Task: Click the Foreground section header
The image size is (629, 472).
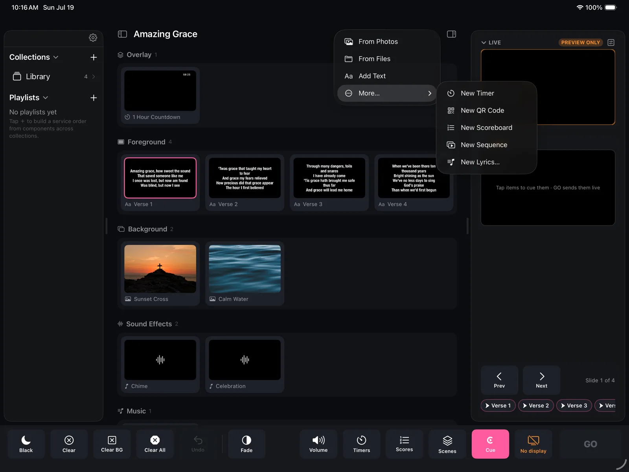Action: click(145, 142)
